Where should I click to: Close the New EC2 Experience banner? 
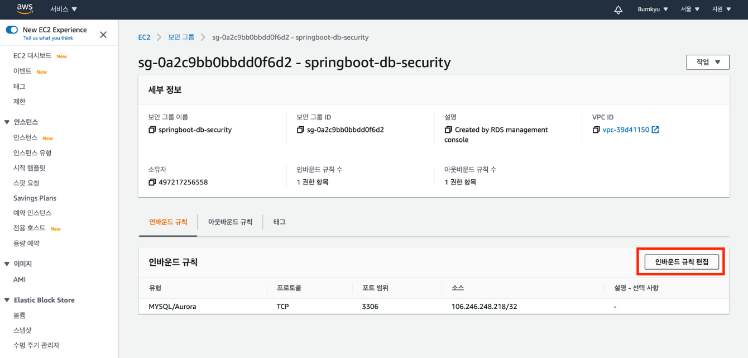(x=103, y=35)
